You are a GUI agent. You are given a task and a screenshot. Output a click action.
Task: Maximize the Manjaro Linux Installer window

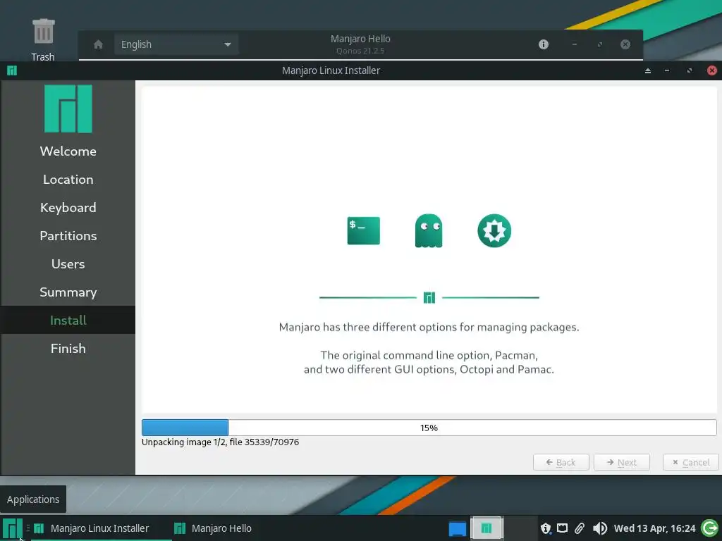690,70
